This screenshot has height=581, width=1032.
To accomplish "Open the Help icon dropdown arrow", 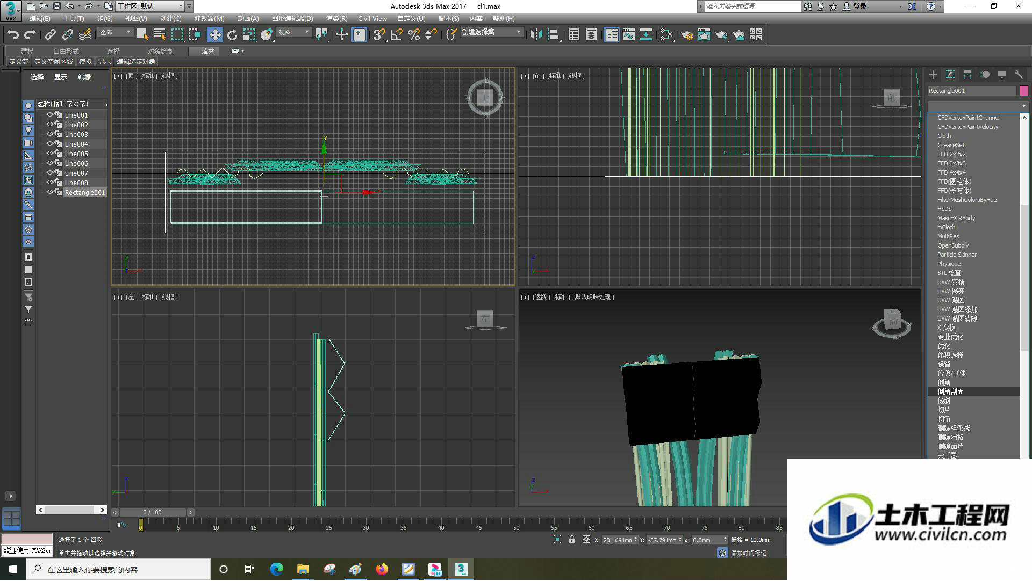I will (940, 6).
